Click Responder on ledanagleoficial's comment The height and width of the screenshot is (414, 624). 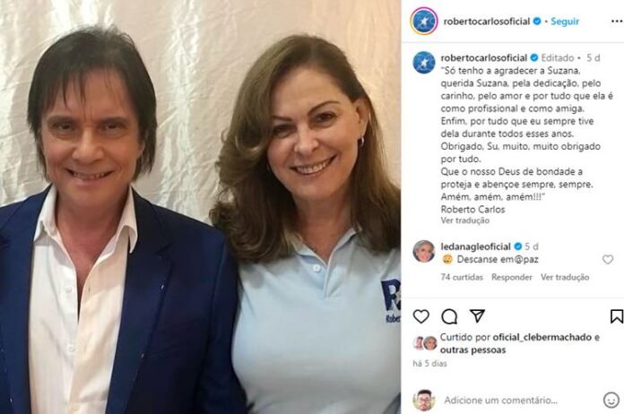(512, 278)
